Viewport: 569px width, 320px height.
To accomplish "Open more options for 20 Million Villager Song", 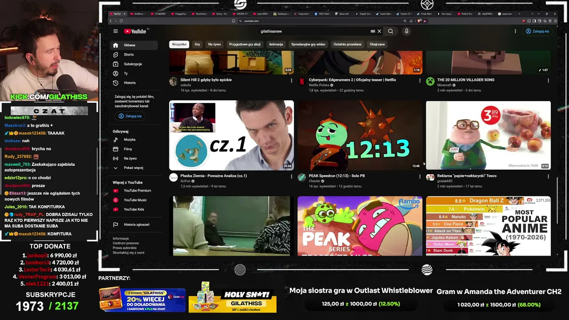I will [x=548, y=80].
